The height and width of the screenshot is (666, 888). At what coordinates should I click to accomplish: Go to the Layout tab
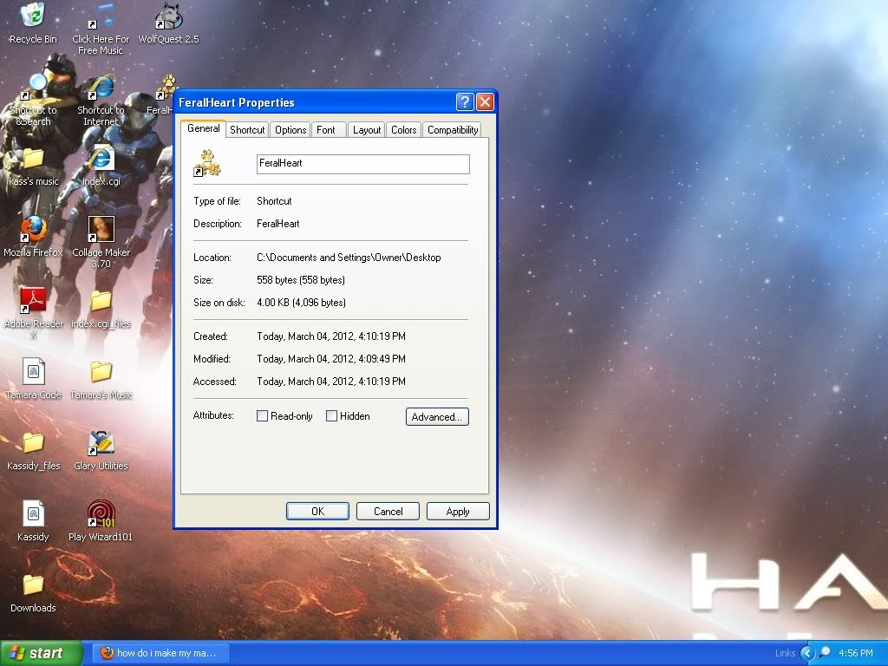tap(367, 130)
